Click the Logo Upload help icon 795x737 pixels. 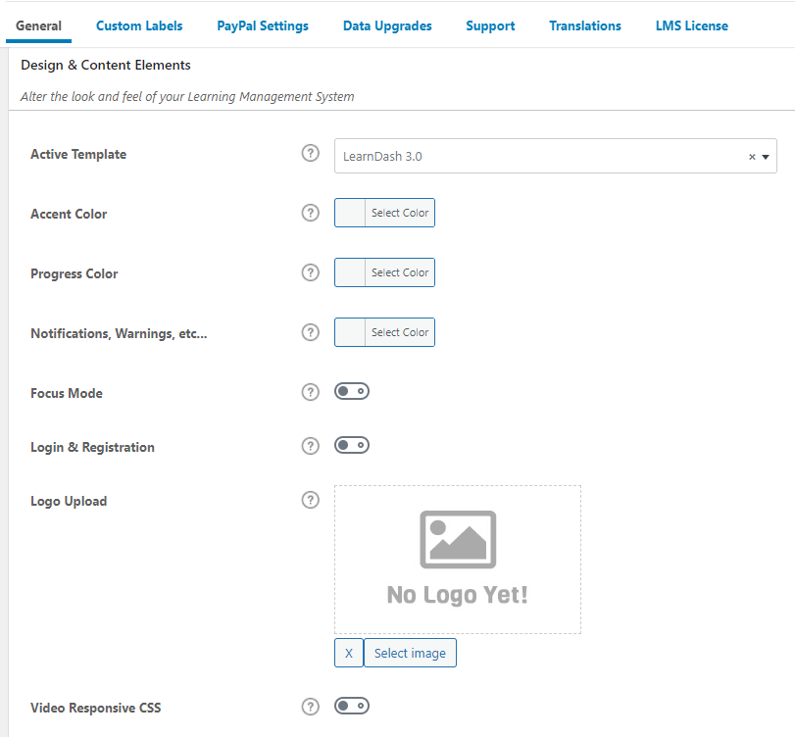pyautogui.click(x=310, y=500)
